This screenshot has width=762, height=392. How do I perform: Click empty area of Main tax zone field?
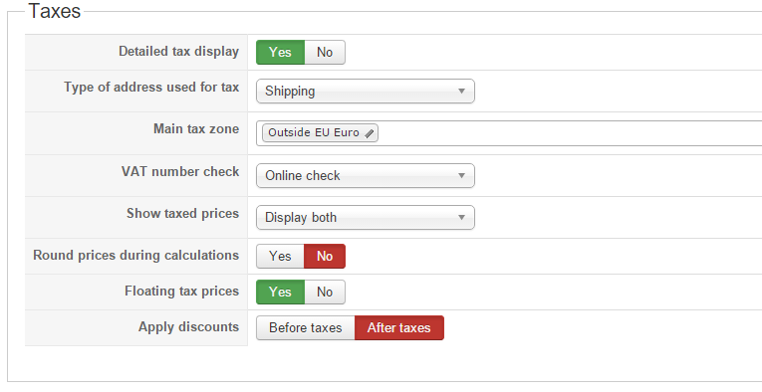pos(569,133)
